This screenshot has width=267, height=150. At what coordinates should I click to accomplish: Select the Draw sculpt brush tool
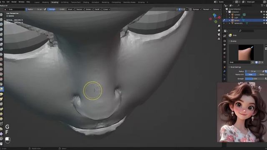pos(1,15)
